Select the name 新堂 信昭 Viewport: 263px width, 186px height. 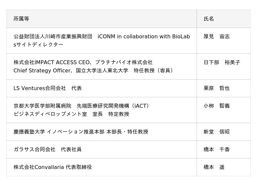(x=217, y=132)
